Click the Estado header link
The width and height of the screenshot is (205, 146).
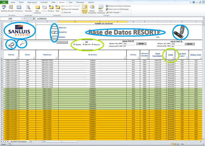click(170, 55)
